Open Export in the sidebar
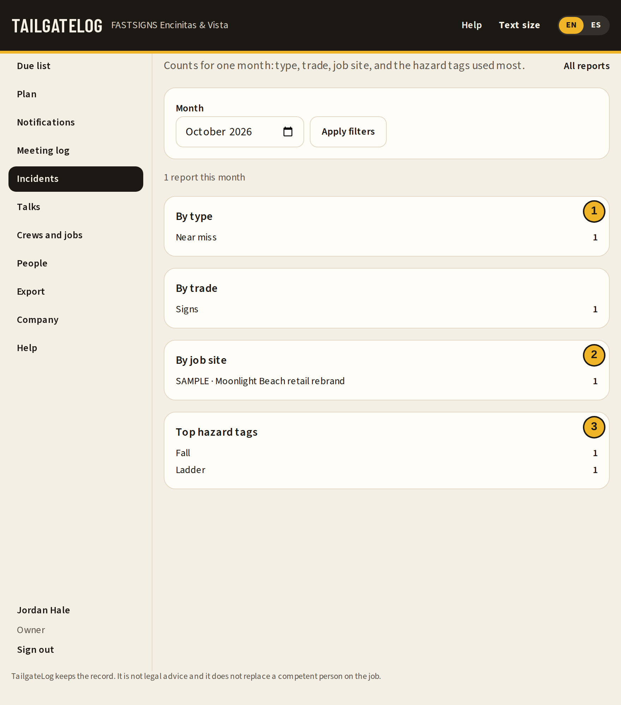This screenshot has width=621, height=705. 76,292
